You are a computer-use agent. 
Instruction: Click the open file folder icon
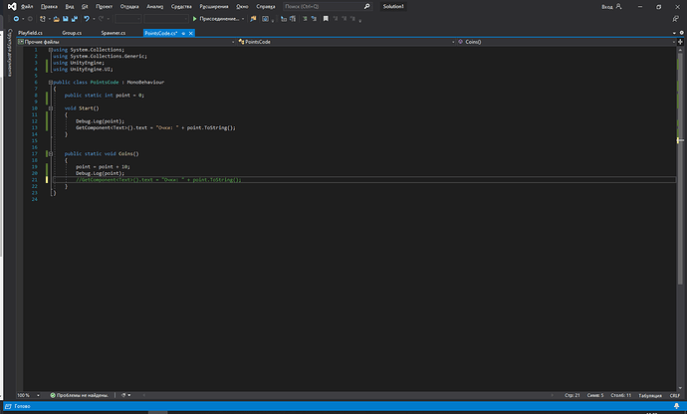57,19
